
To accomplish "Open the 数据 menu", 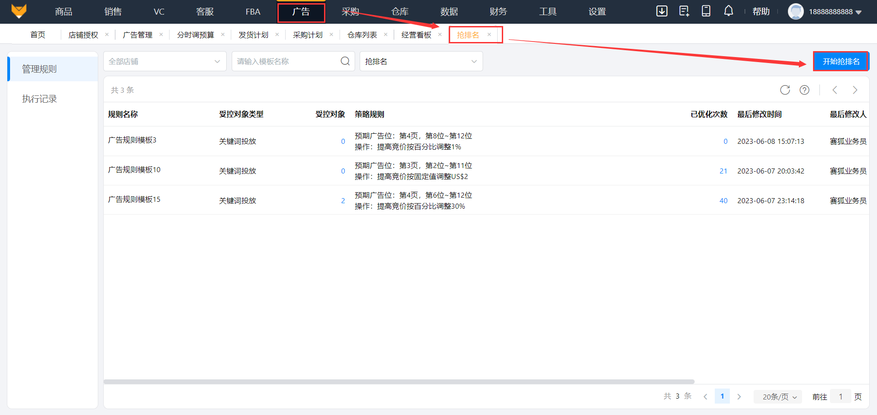I will (449, 11).
